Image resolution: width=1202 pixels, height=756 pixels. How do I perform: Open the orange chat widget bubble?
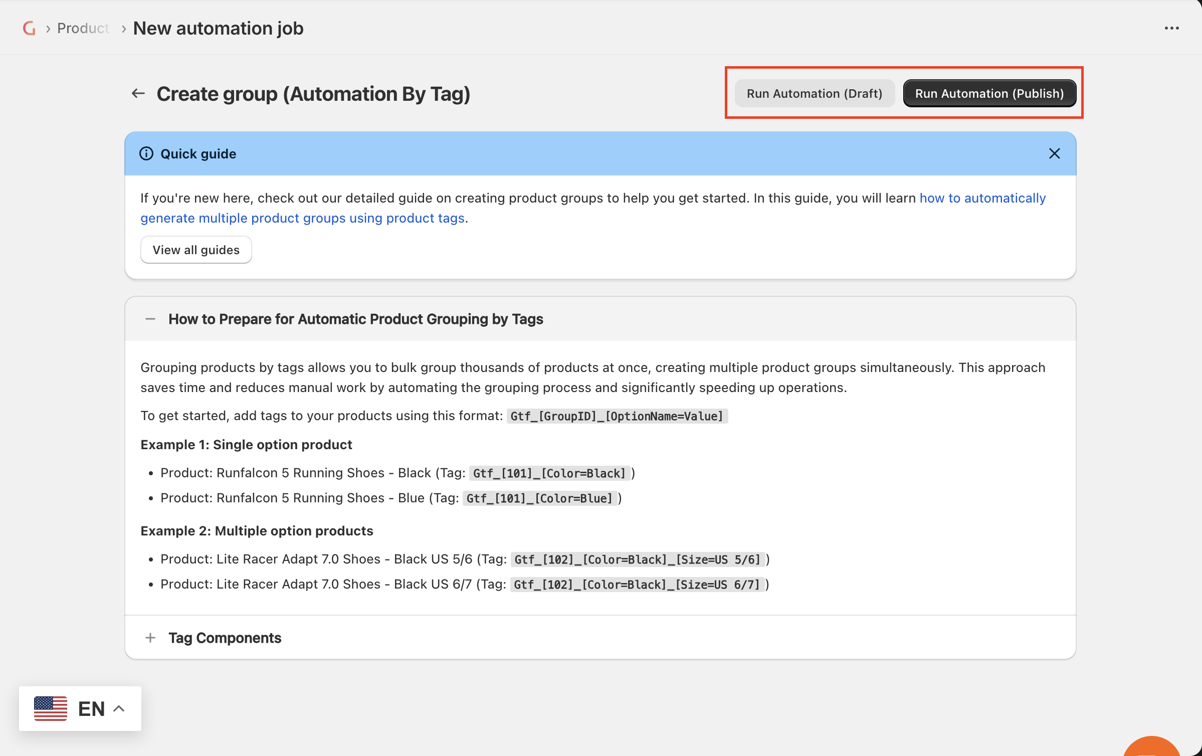(x=1151, y=747)
